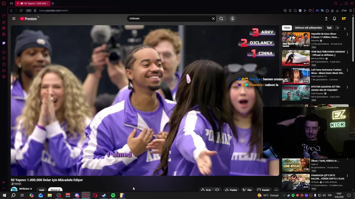The image size is (355, 199).
Task: Open the Mevtcan Bahav channel link
Action: [x=318, y=59]
